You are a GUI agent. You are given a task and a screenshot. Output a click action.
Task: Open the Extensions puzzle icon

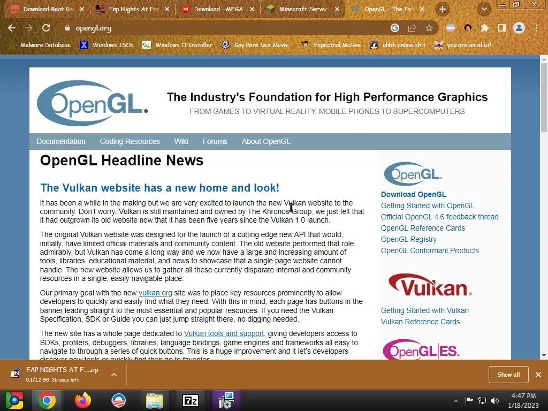point(484,28)
